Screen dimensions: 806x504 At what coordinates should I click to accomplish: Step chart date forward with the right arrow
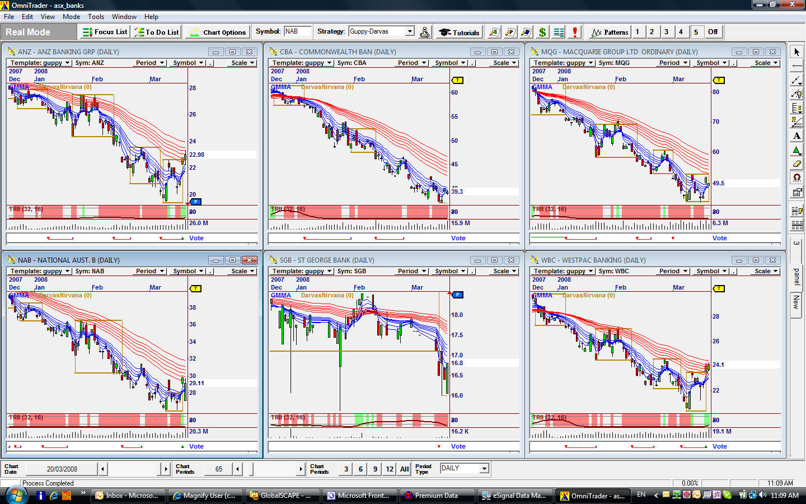pos(166,469)
